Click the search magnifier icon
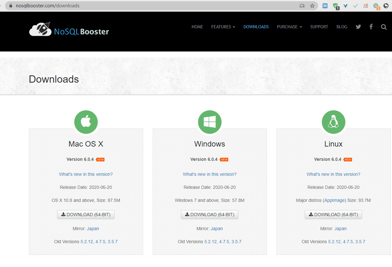The height and width of the screenshot is (267, 392). coord(384,27)
